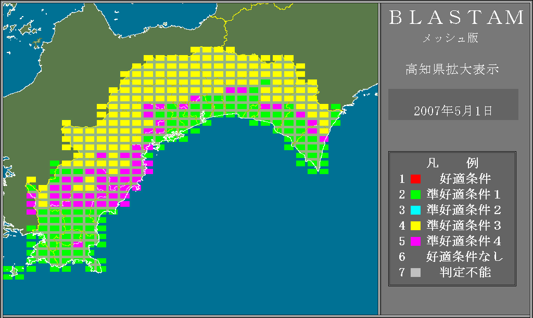Click the 高知県拡大表示 heading
The height and width of the screenshot is (318, 533).
click(x=452, y=69)
